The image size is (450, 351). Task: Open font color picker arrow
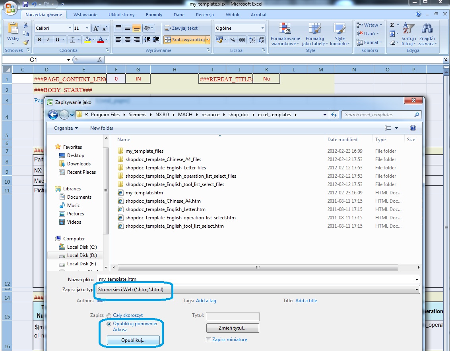pos(107,40)
